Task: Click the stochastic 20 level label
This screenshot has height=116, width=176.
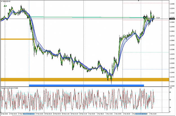Action: pos(170,108)
